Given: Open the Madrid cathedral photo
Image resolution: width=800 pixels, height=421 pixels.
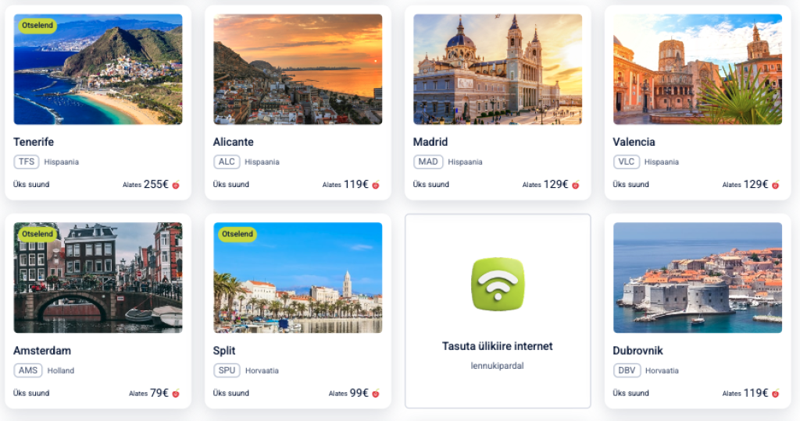Looking at the screenshot, I should coord(498,69).
